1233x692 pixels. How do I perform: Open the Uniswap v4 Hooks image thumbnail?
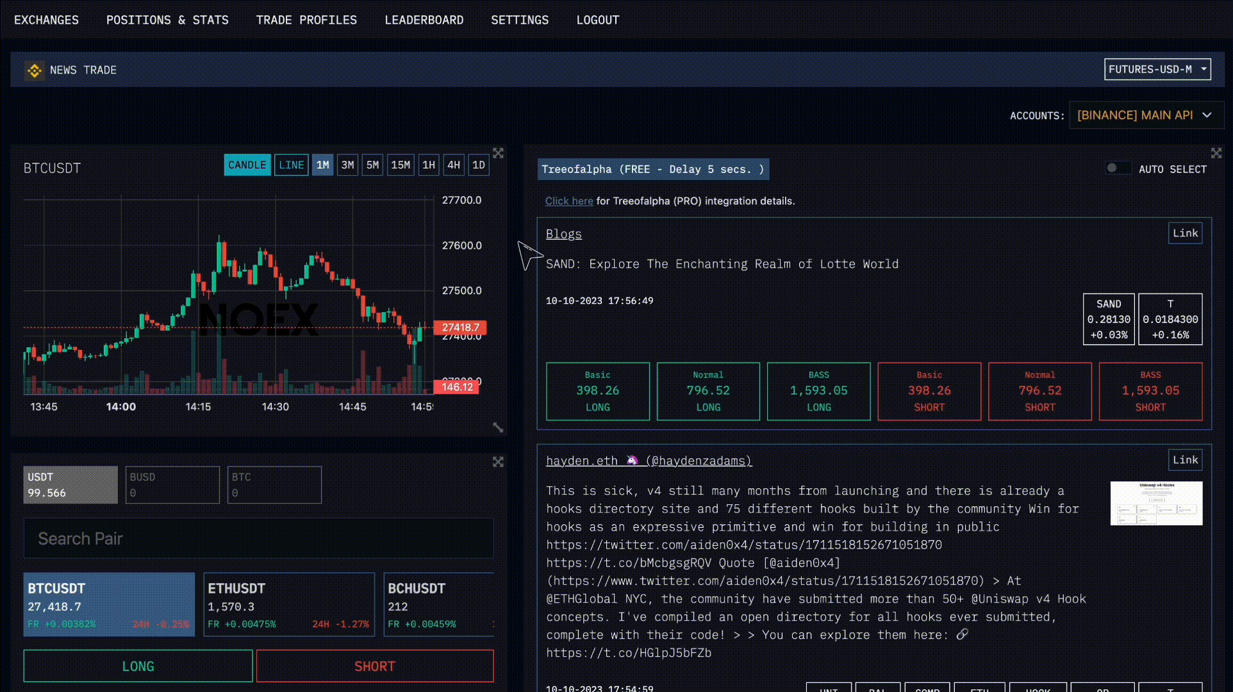pos(1156,504)
